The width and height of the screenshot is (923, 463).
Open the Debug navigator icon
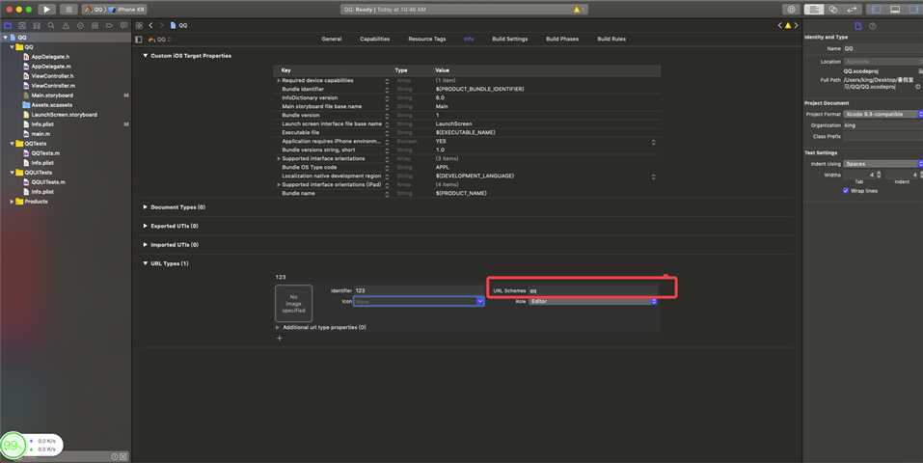pos(95,26)
